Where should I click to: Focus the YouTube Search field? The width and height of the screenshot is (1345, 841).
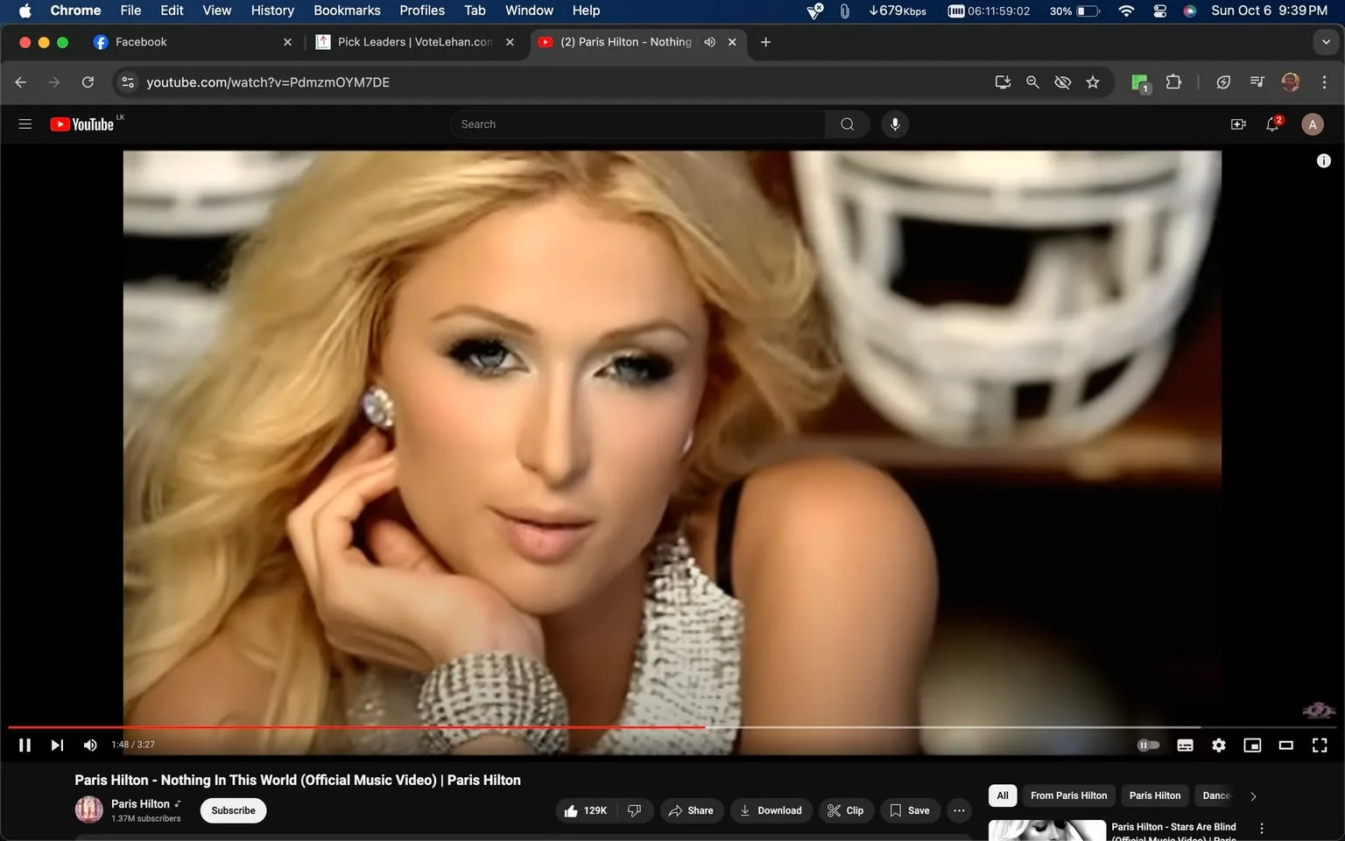[x=637, y=124]
